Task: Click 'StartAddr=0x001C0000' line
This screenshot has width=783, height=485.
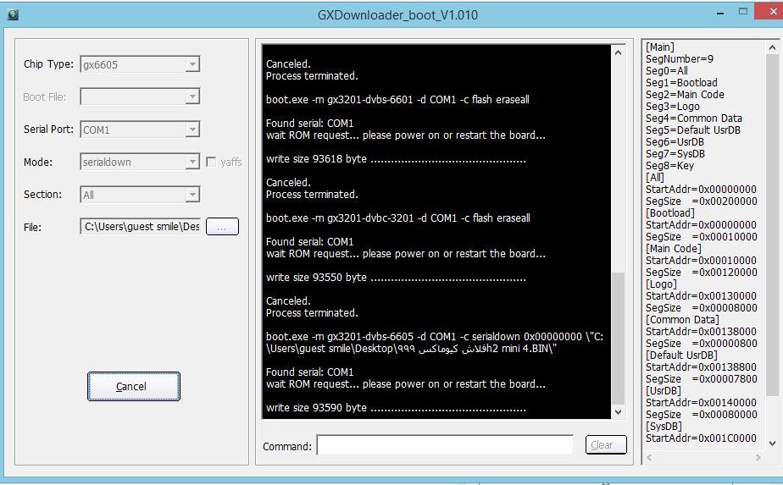Action: point(701,438)
